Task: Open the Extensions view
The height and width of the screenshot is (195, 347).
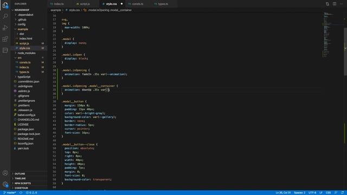Action: pos(5,39)
